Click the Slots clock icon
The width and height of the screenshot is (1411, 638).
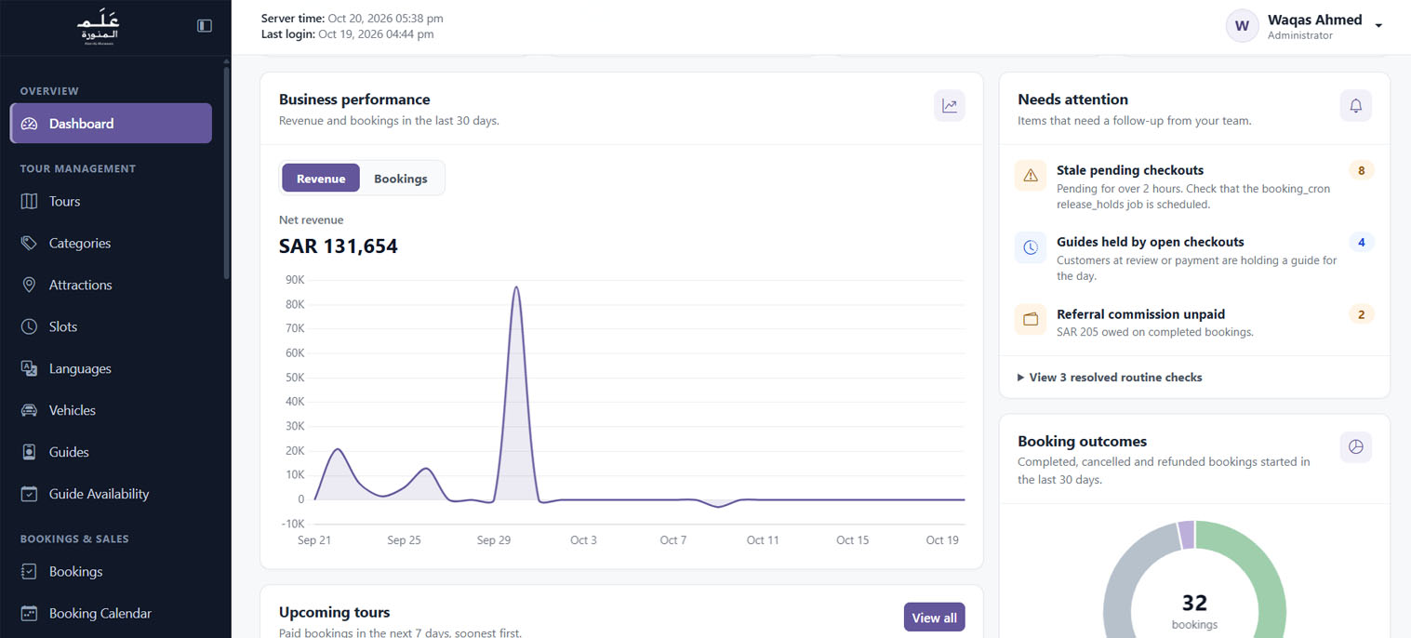click(29, 326)
